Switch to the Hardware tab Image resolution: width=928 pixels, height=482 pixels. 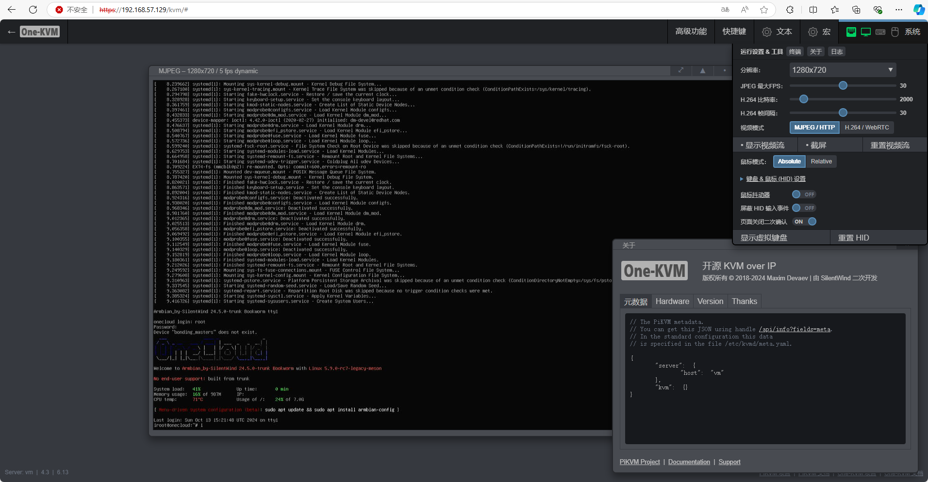tap(672, 302)
